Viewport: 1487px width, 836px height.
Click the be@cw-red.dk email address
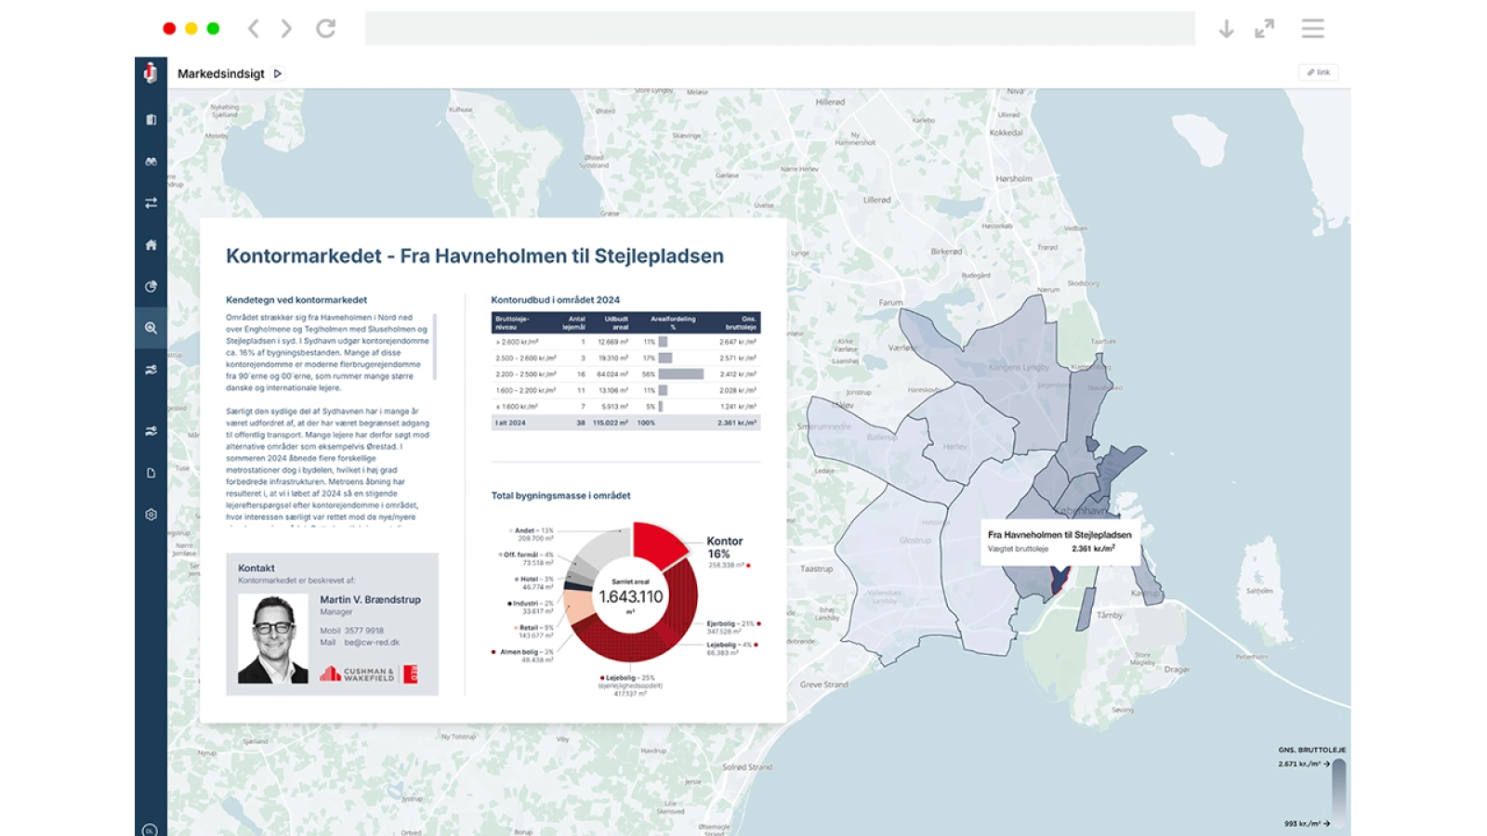[371, 642]
